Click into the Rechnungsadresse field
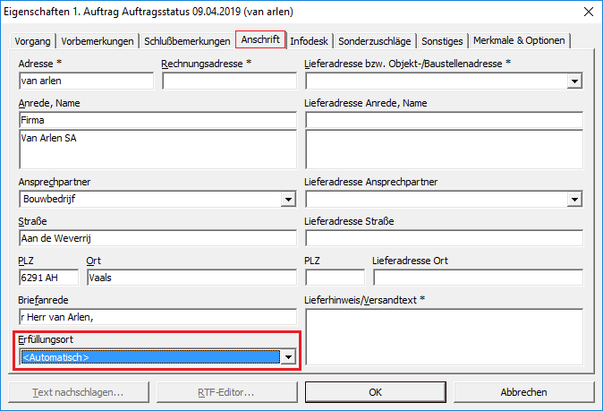 click(229, 81)
